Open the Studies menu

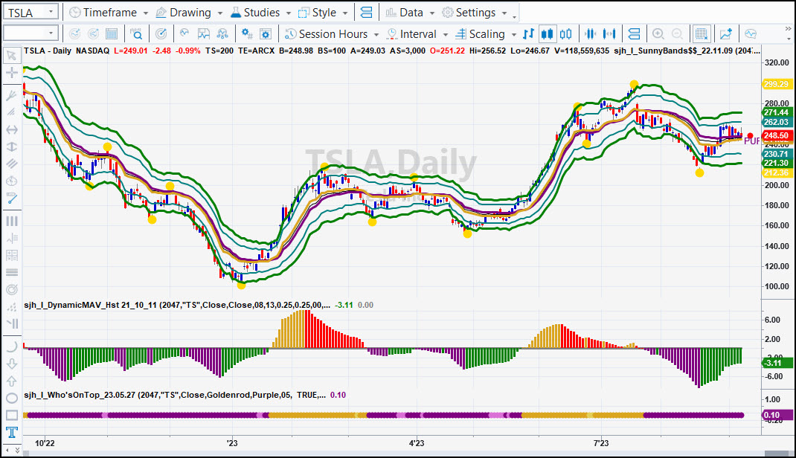(x=255, y=12)
